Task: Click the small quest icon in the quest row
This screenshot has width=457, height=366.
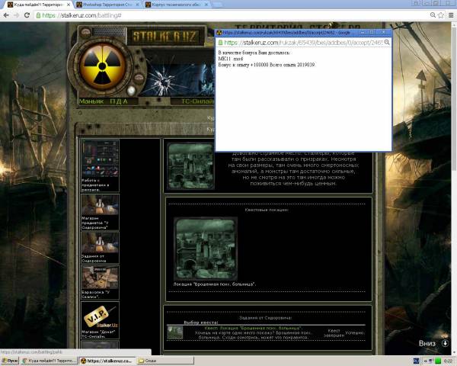Action: pyautogui.click(x=175, y=332)
